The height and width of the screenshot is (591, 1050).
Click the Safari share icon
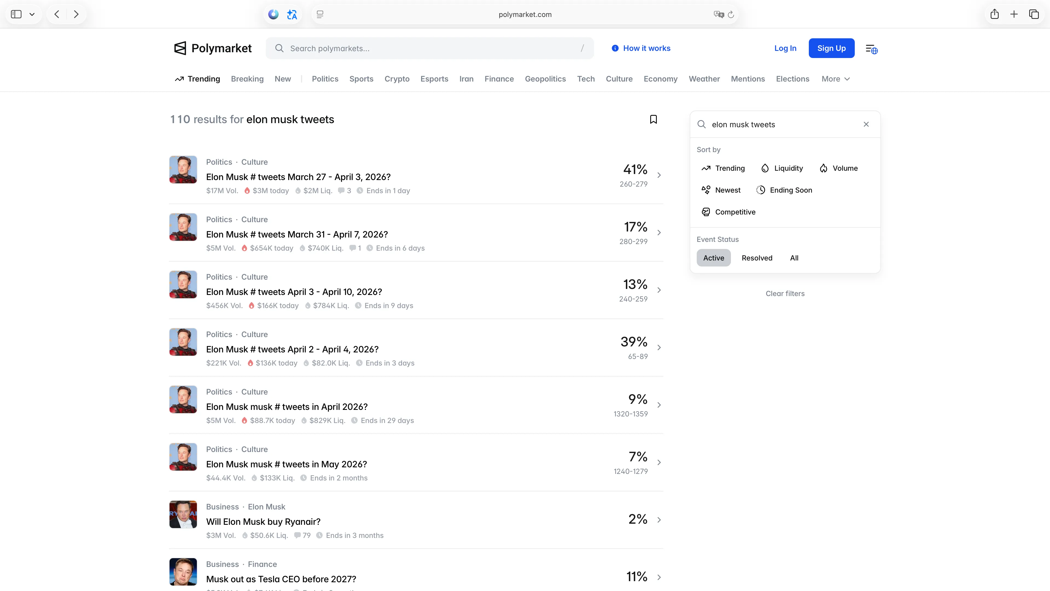click(994, 14)
